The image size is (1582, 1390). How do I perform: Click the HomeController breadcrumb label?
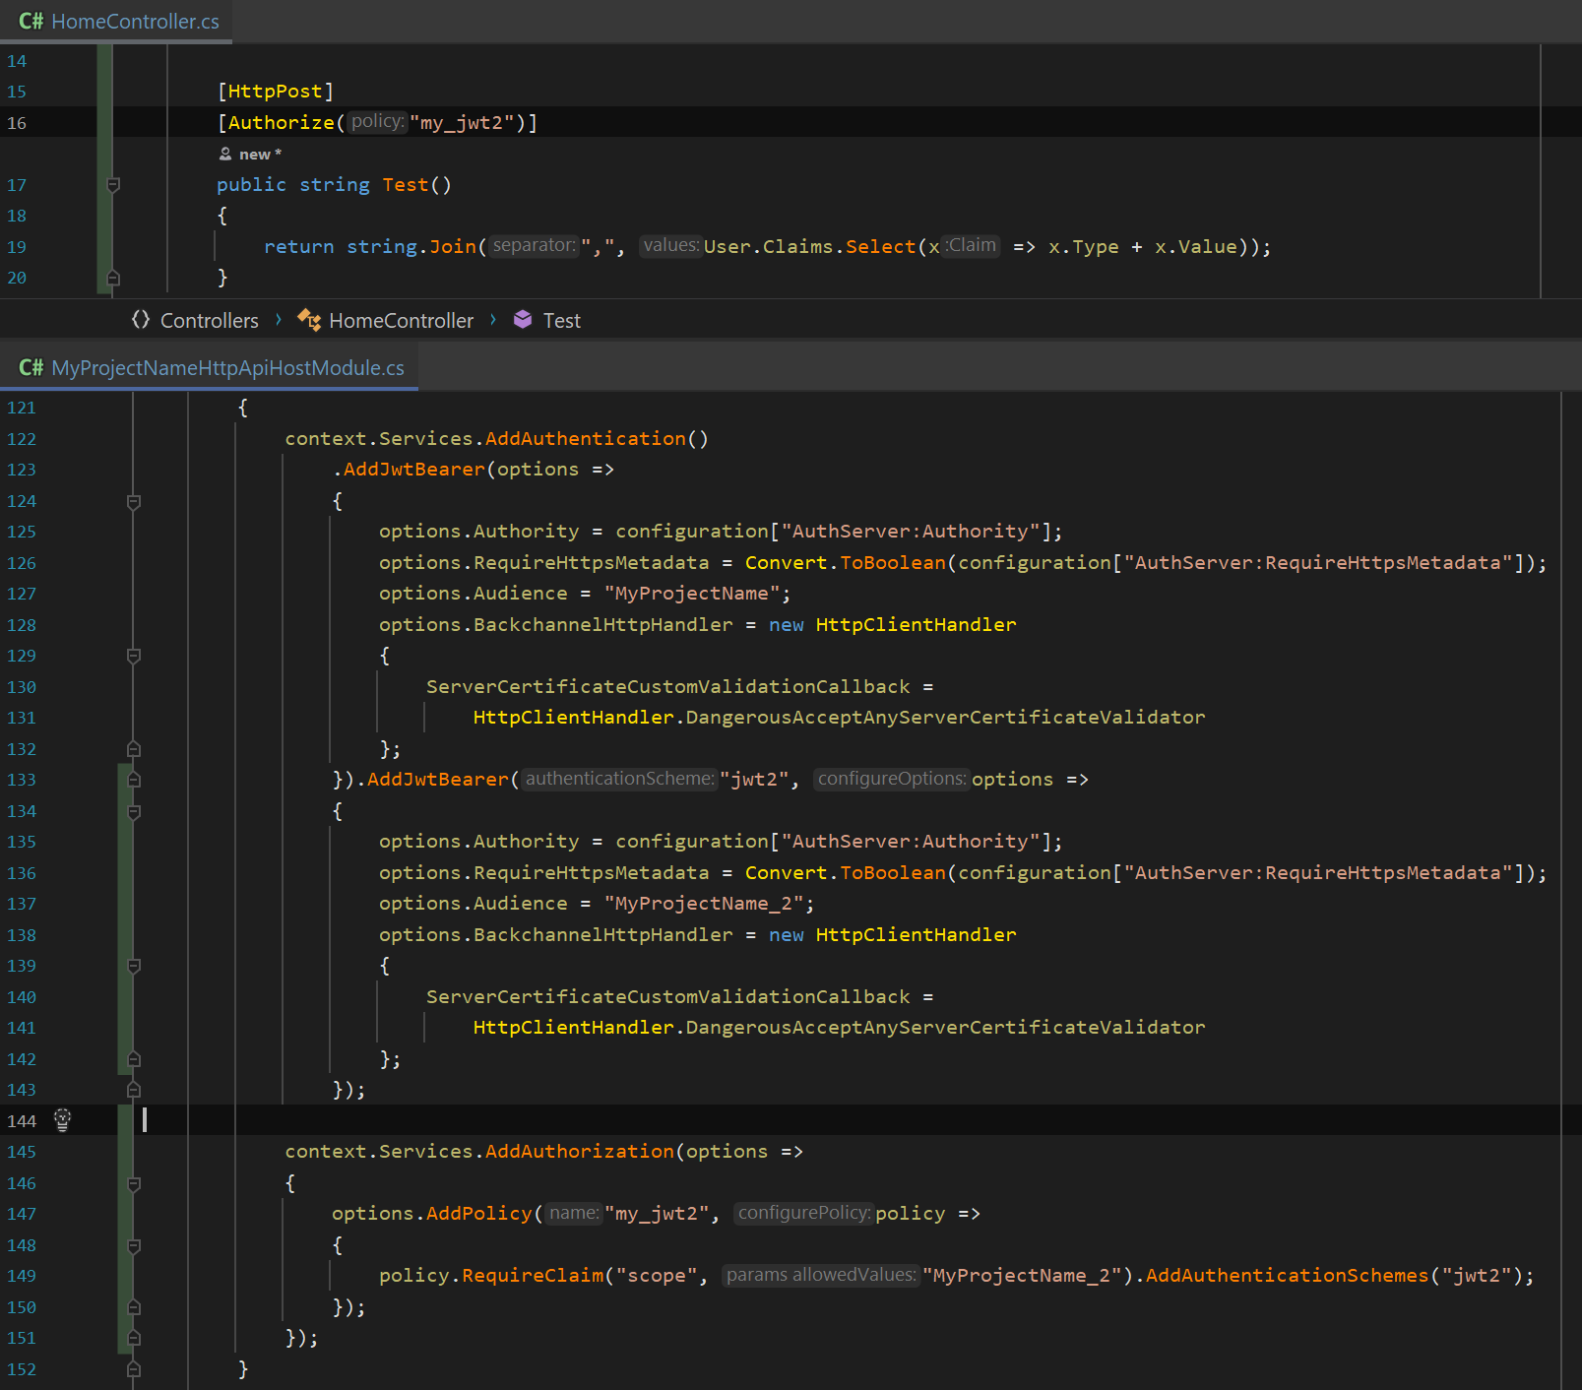pos(401,320)
